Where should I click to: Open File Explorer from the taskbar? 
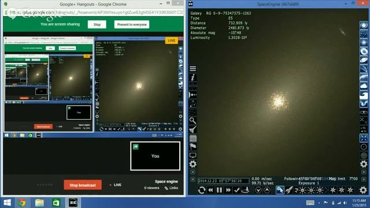click(x=39, y=203)
